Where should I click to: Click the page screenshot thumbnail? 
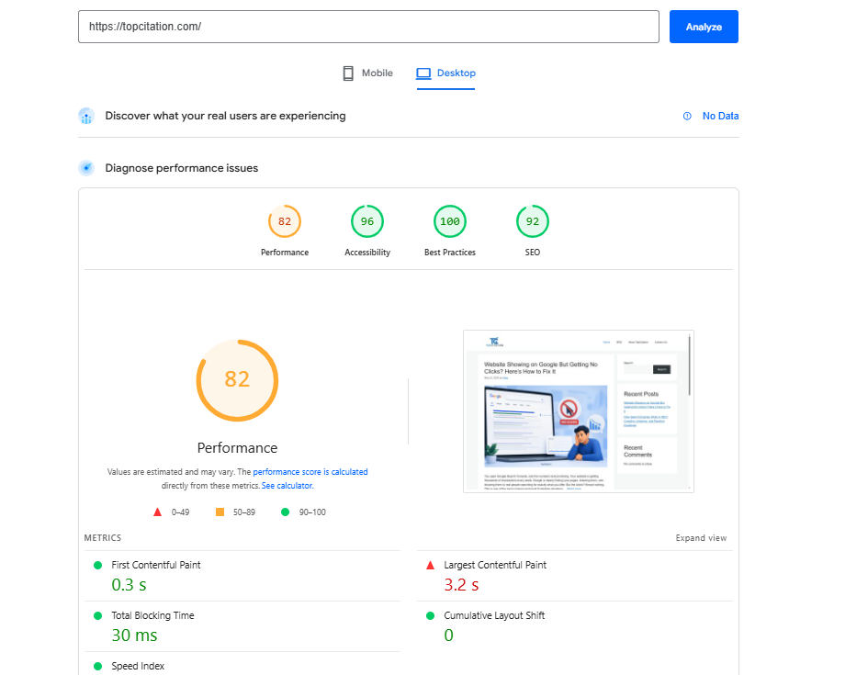[579, 411]
